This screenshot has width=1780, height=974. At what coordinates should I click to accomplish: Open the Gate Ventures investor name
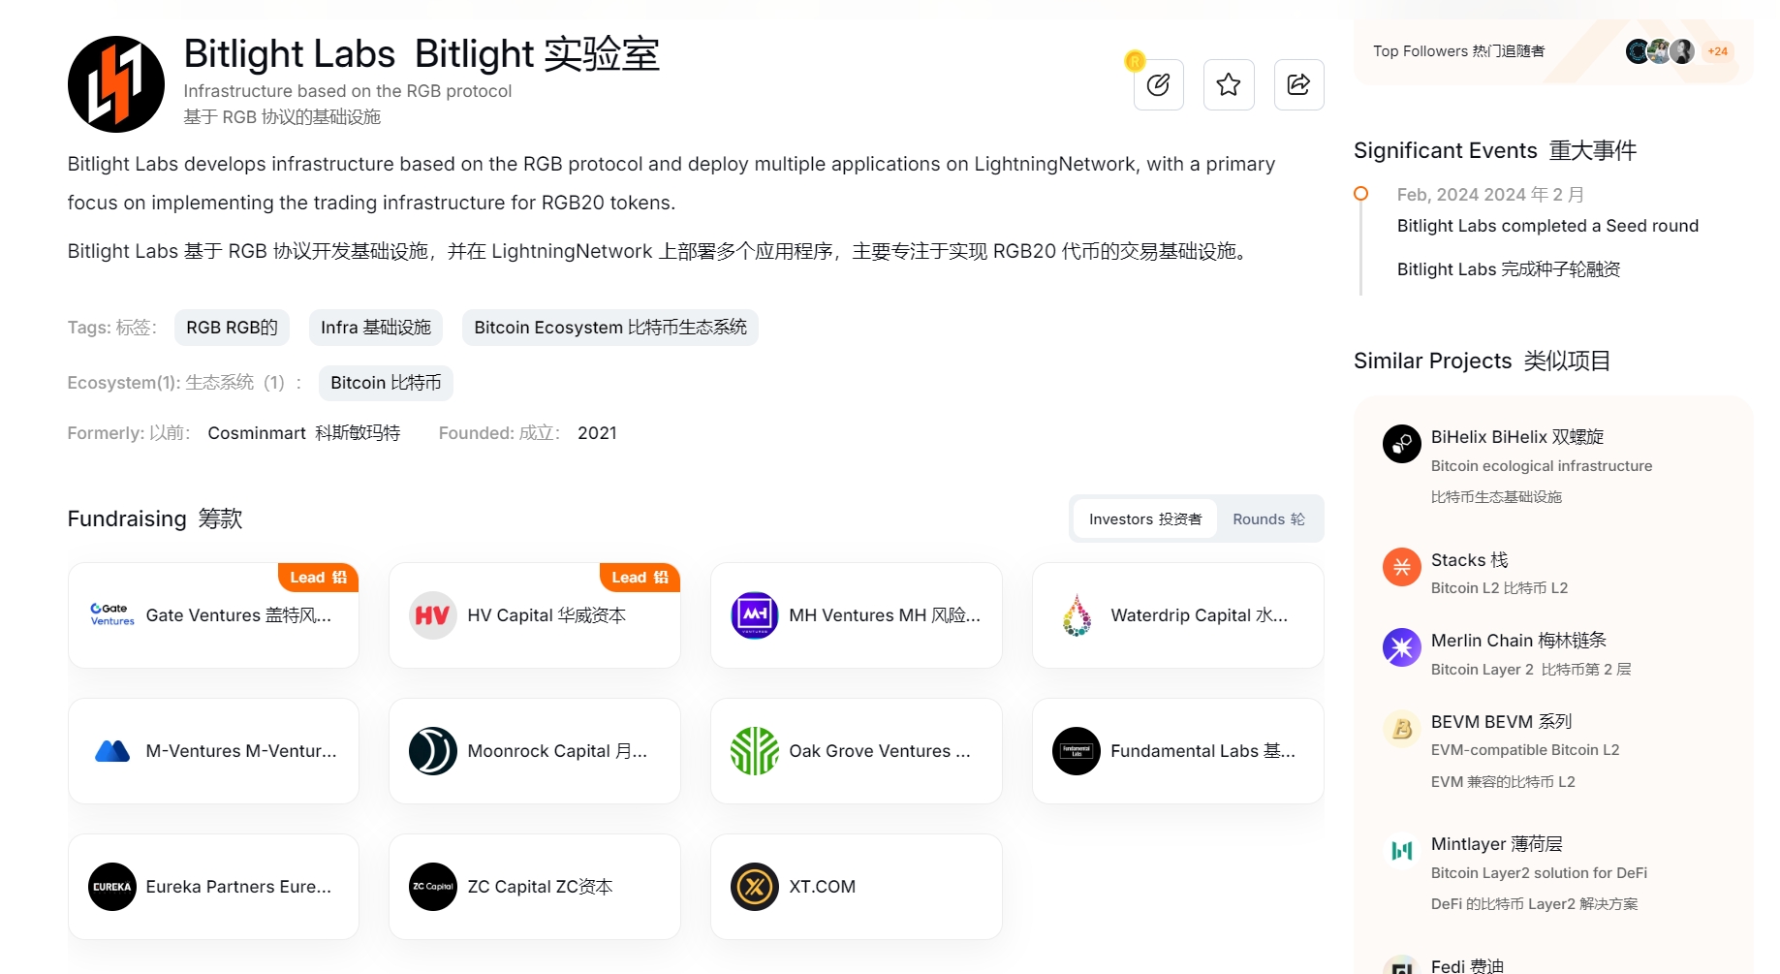(238, 615)
